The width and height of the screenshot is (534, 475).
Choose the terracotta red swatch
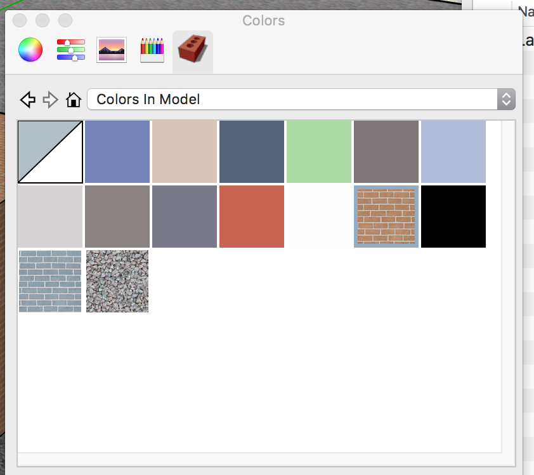pyautogui.click(x=252, y=217)
